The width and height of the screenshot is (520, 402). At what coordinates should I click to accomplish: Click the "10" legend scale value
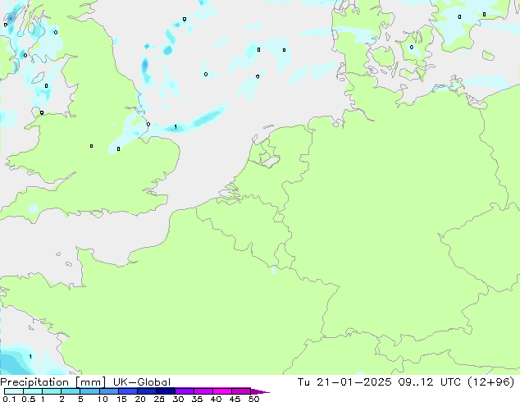[x=103, y=399]
